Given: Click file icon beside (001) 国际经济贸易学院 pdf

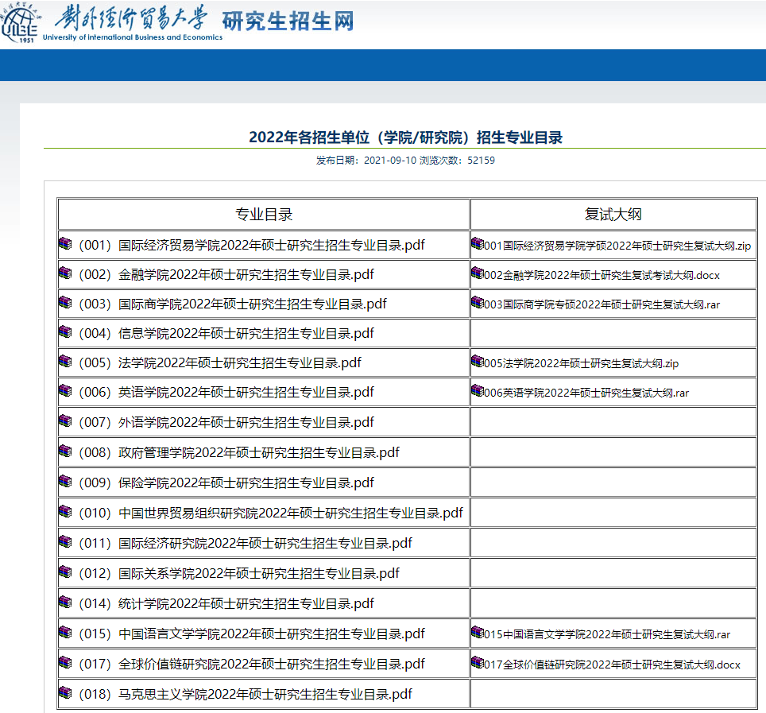Looking at the screenshot, I should 65,243.
